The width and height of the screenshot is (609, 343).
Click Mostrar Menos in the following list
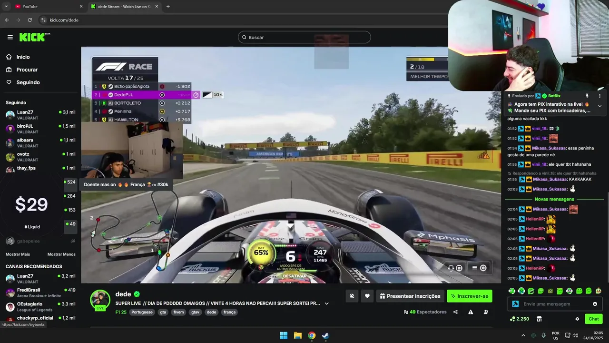click(61, 254)
